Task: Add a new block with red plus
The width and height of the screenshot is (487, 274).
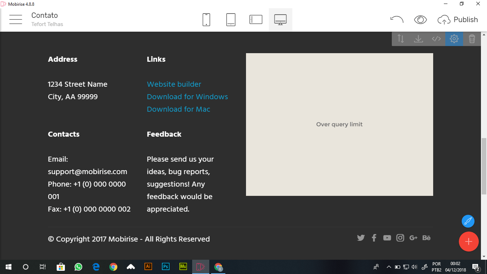Action: pyautogui.click(x=469, y=242)
